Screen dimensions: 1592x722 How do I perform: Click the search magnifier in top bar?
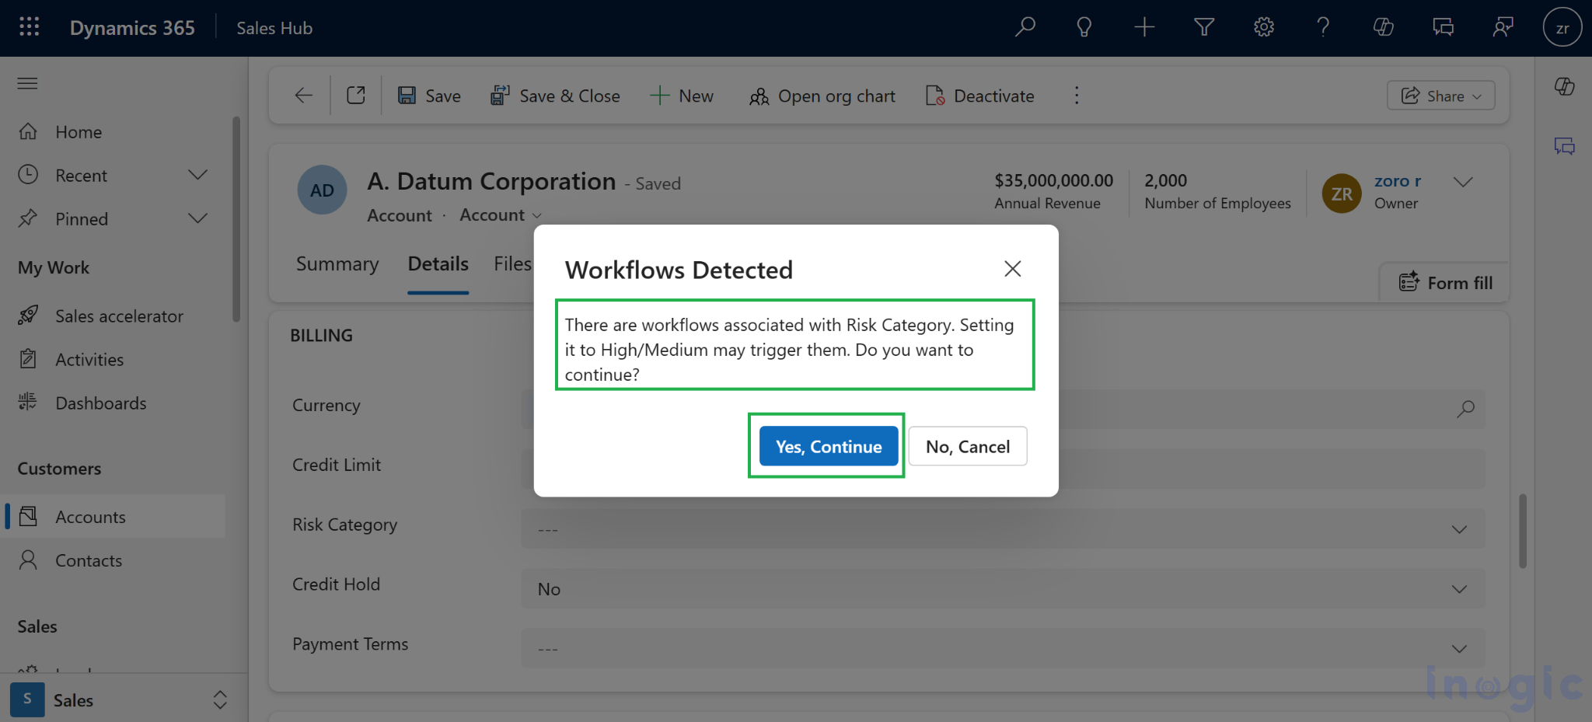click(1025, 27)
